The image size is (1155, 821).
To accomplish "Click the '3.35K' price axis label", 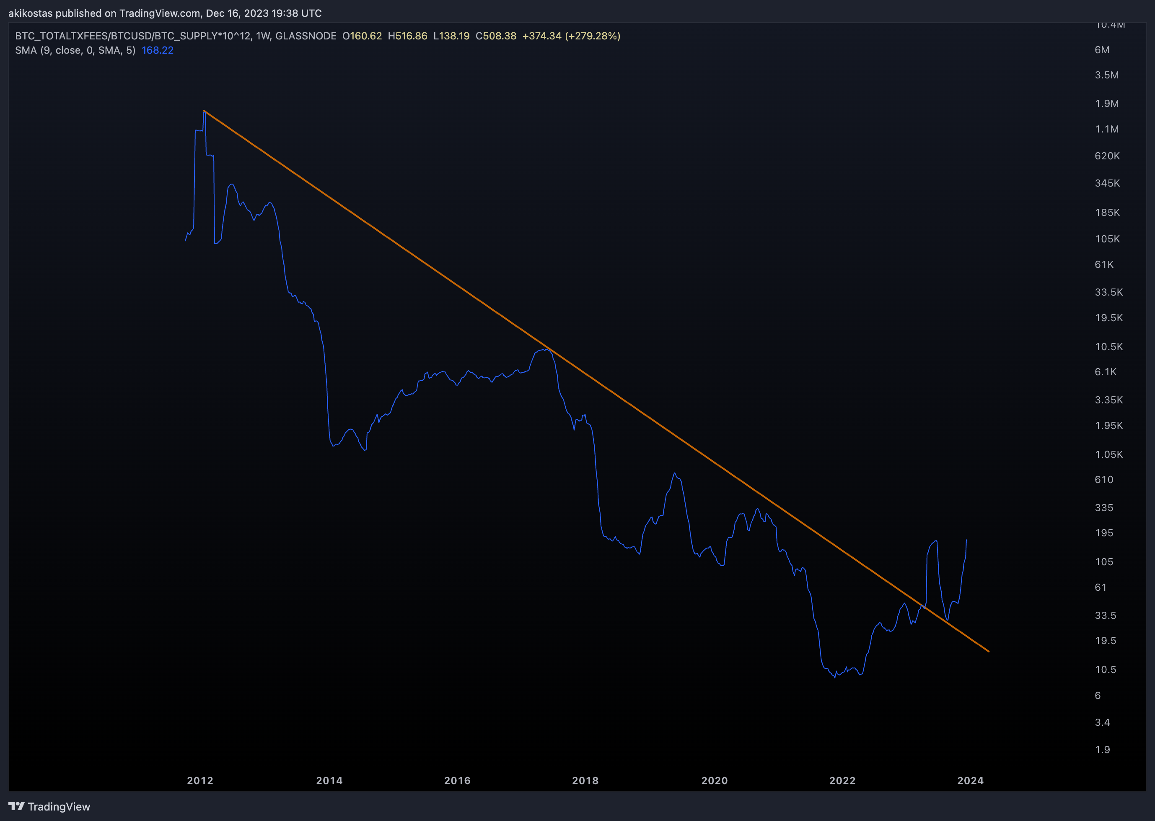I will [x=1108, y=400].
